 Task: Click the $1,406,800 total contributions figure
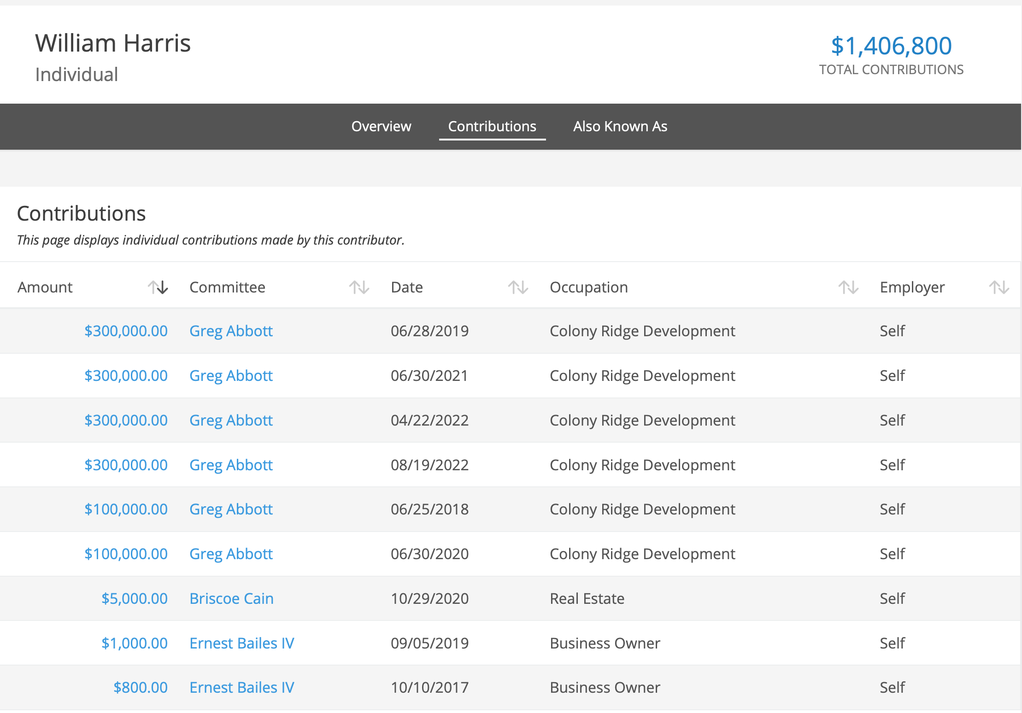click(x=891, y=46)
